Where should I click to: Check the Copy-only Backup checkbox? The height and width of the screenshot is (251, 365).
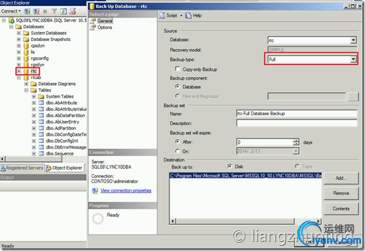178,69
